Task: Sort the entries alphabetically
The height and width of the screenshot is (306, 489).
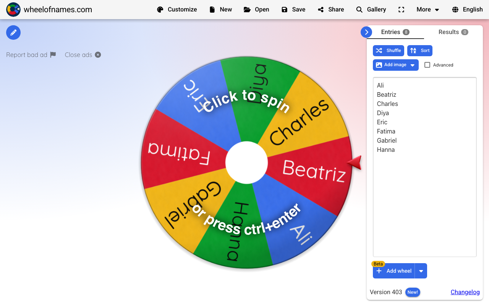Action: 419,50
